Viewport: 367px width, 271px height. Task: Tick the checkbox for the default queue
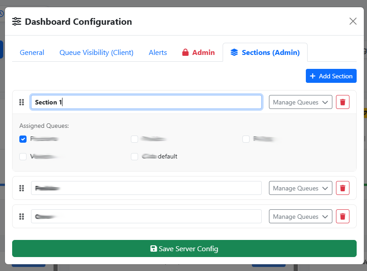tap(134, 157)
